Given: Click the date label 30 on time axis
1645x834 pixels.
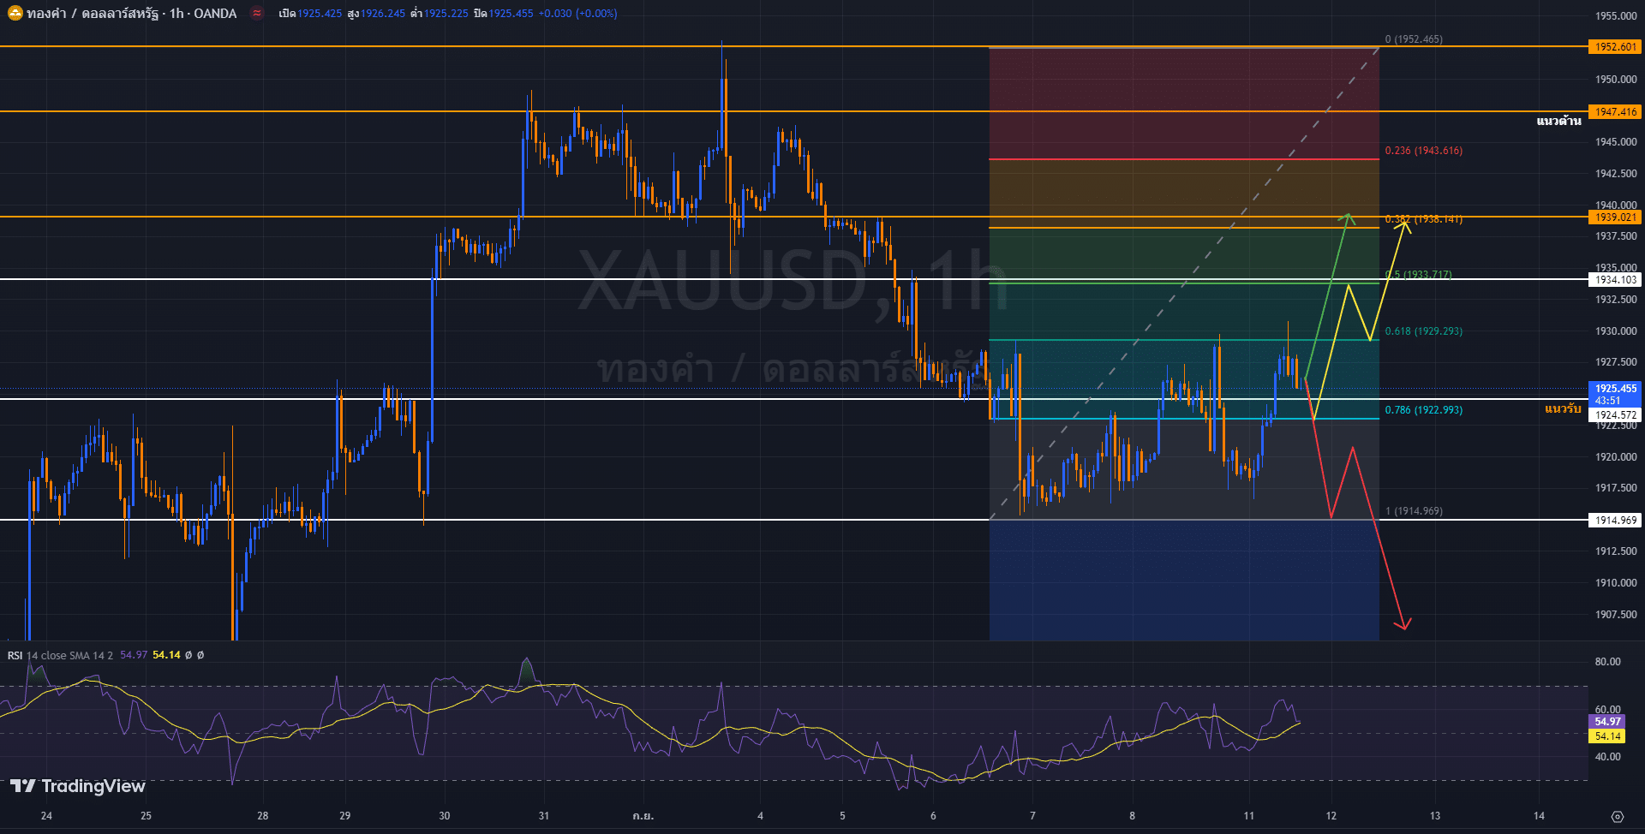Looking at the screenshot, I should [445, 816].
